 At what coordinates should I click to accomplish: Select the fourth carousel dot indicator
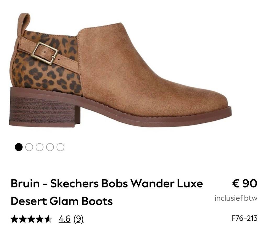pos(50,147)
